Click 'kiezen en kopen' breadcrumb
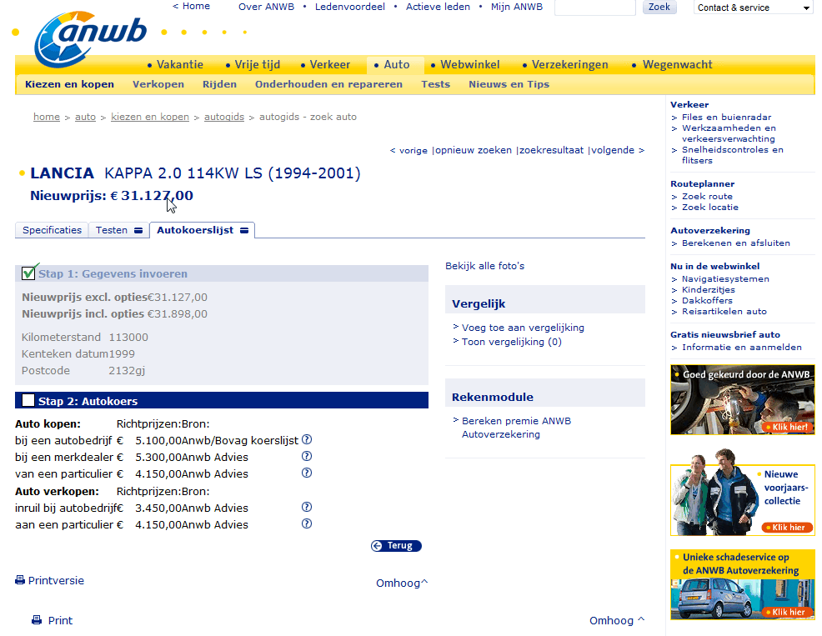The height and width of the screenshot is (636, 822). coord(150,117)
